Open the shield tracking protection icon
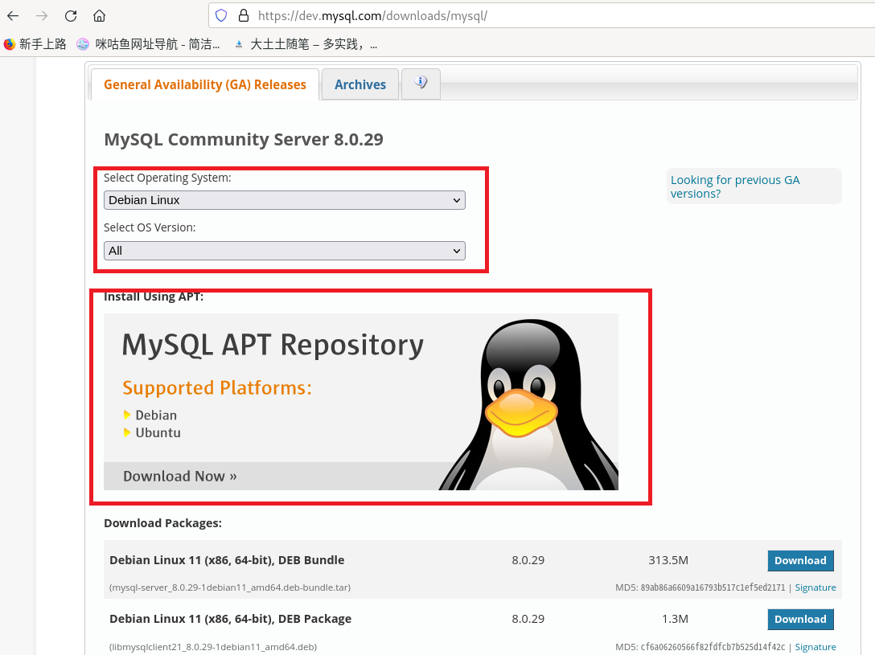875x655 pixels. [221, 15]
